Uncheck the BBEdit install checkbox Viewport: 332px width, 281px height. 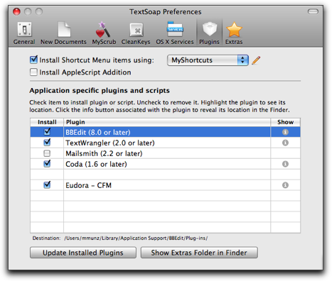(47, 131)
